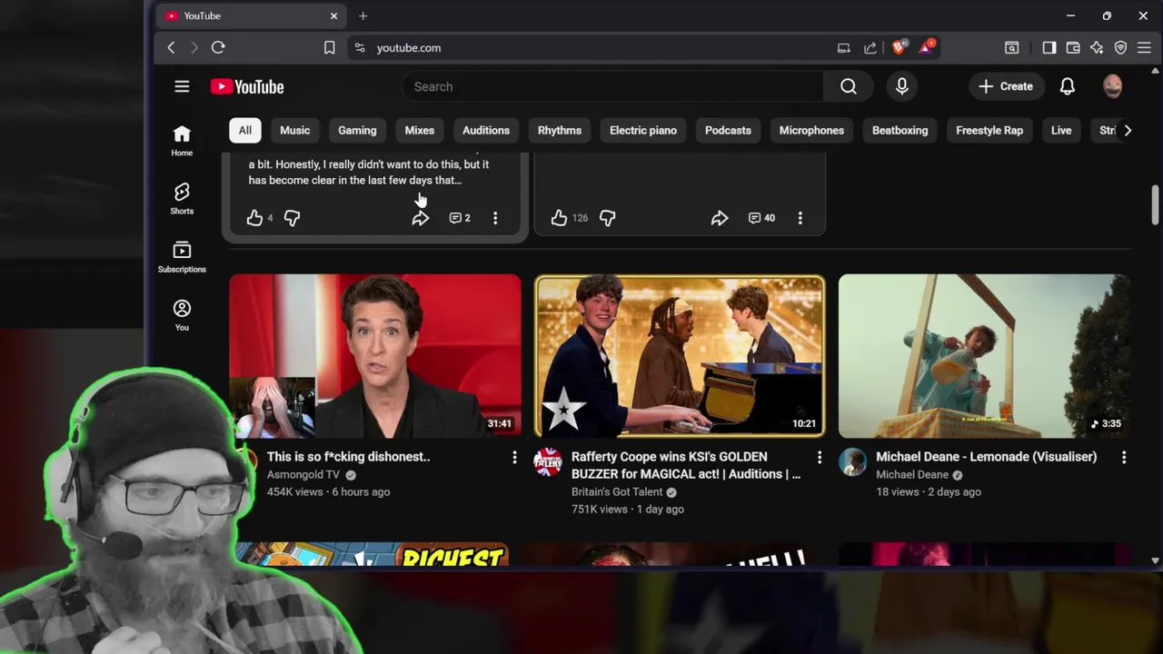Viewport: 1163px width, 654px height.
Task: Open the Brave browser main menu
Action: [1144, 48]
